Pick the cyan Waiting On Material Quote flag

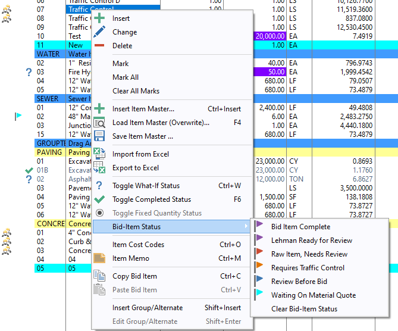click(259, 295)
